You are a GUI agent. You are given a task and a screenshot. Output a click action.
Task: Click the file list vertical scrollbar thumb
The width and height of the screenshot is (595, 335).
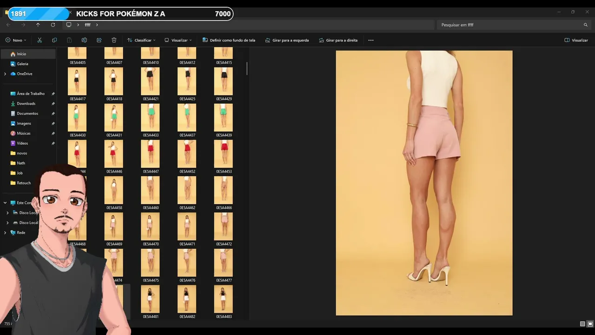tap(247, 68)
